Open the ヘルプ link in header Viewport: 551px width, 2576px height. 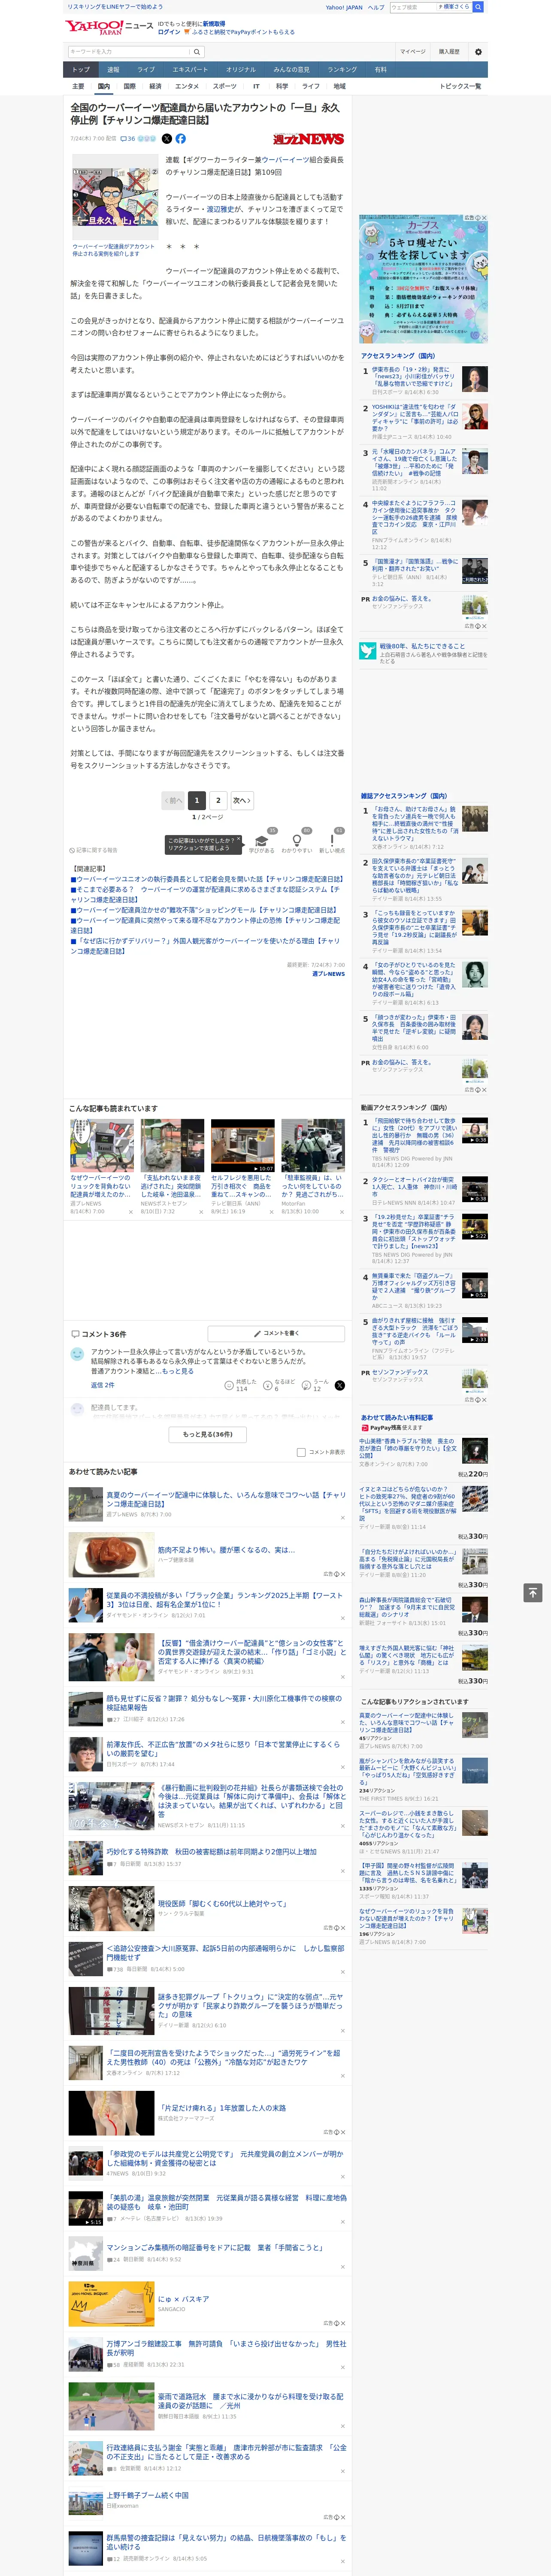(376, 7)
